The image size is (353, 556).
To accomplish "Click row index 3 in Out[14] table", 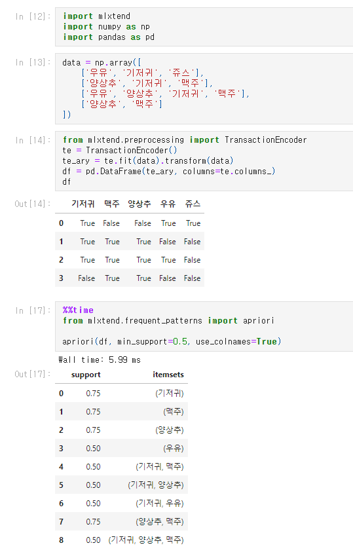I will 61,278.
